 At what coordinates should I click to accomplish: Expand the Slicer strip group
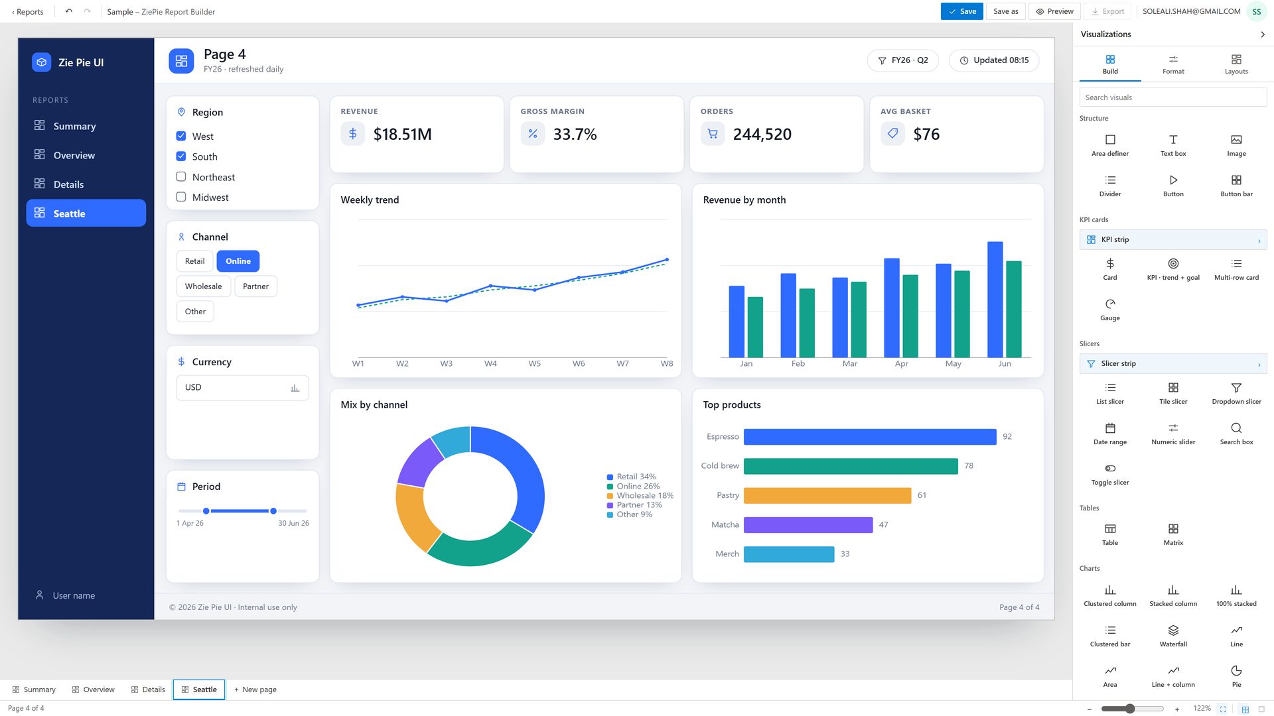coord(1172,363)
